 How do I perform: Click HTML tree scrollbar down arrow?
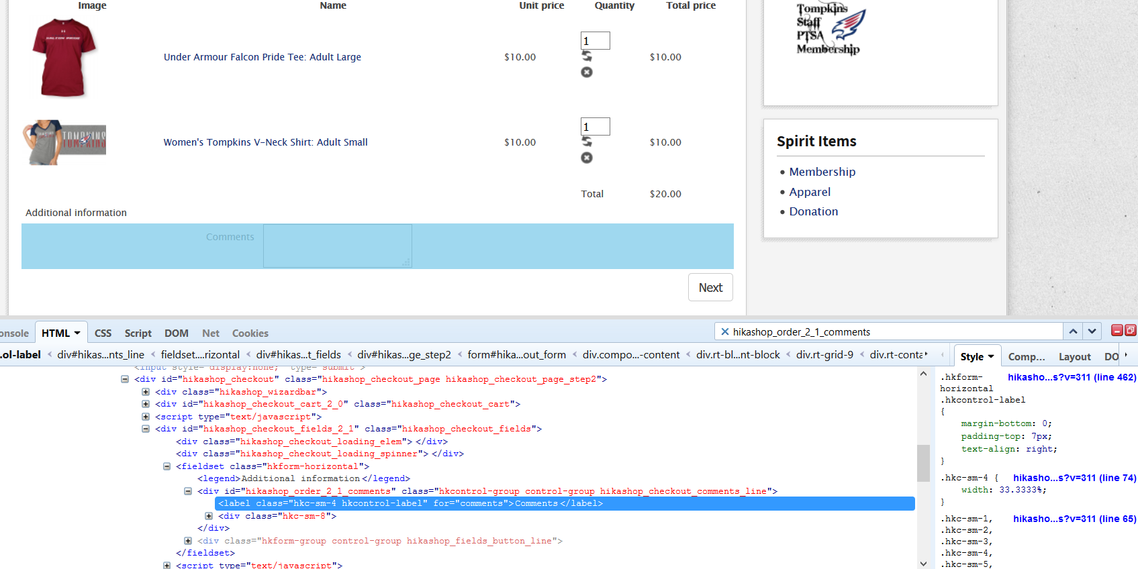coord(924,564)
